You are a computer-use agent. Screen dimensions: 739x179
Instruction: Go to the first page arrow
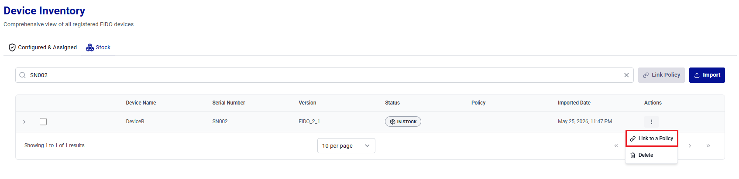point(616,146)
